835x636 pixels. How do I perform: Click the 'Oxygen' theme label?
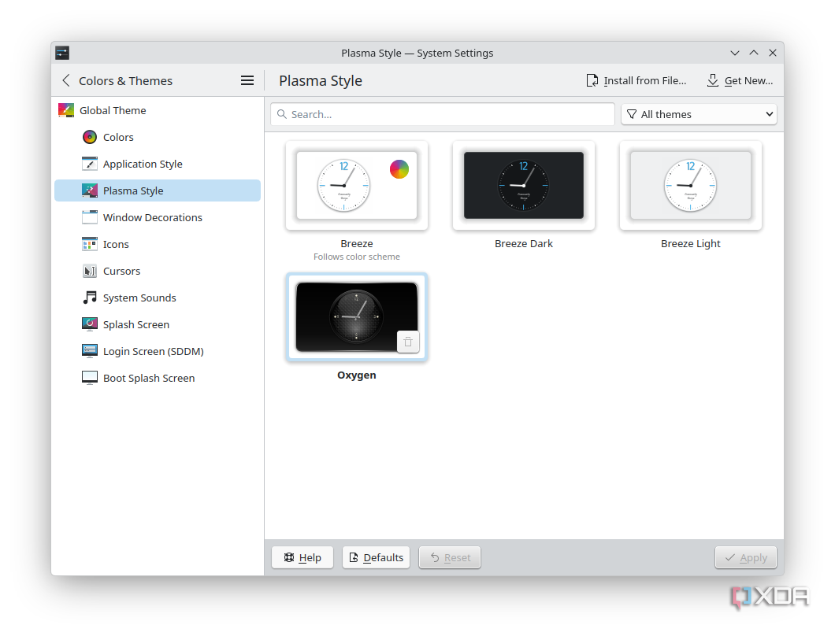(x=356, y=375)
